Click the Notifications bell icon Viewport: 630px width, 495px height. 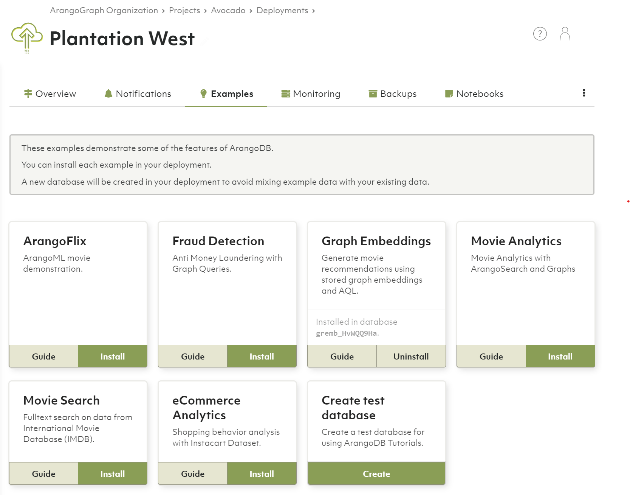[108, 93]
